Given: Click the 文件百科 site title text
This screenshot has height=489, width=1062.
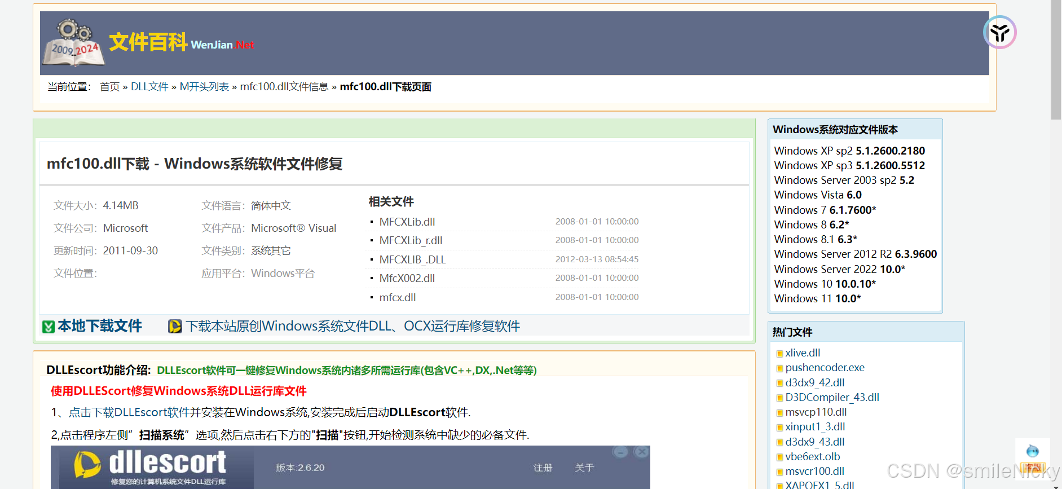Looking at the screenshot, I should pos(148,42).
